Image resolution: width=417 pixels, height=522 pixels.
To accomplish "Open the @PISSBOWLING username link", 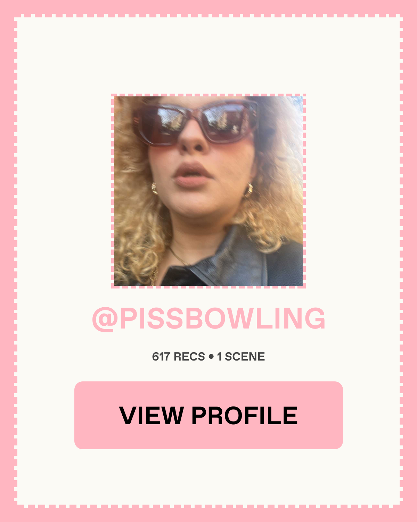I will [208, 318].
